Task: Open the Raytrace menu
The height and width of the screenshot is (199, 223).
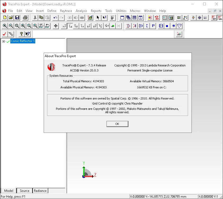Action: [66, 11]
